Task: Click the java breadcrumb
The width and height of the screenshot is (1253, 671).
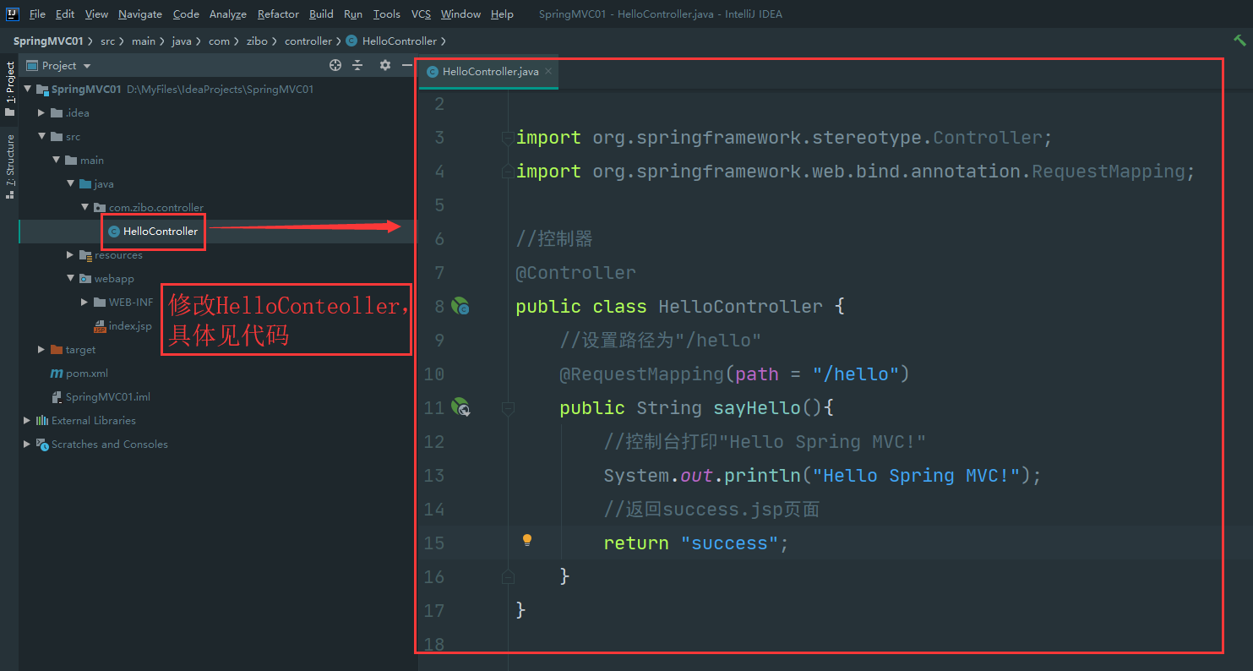Action: tap(182, 41)
